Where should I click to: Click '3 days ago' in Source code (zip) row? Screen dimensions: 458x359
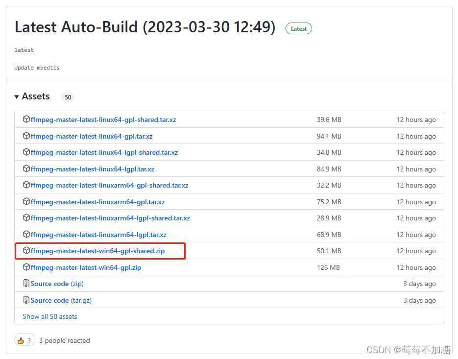coord(419,284)
